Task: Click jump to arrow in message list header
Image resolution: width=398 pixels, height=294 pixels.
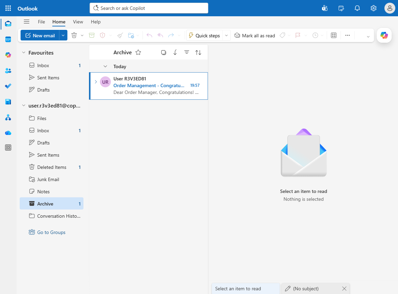Action: click(175, 52)
